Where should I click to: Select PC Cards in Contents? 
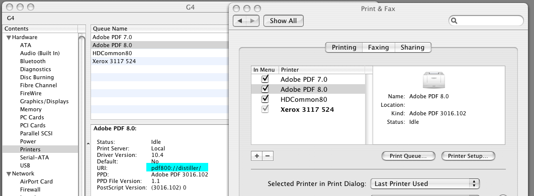click(32, 117)
